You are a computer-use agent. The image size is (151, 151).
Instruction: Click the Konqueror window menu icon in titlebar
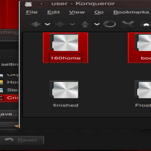click(28, 5)
